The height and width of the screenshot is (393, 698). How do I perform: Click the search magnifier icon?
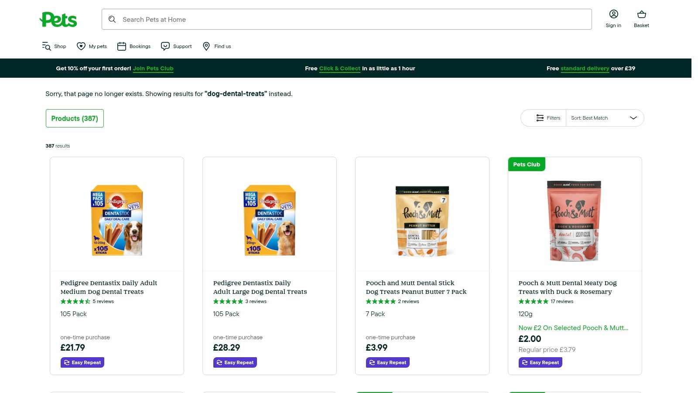coord(112,19)
